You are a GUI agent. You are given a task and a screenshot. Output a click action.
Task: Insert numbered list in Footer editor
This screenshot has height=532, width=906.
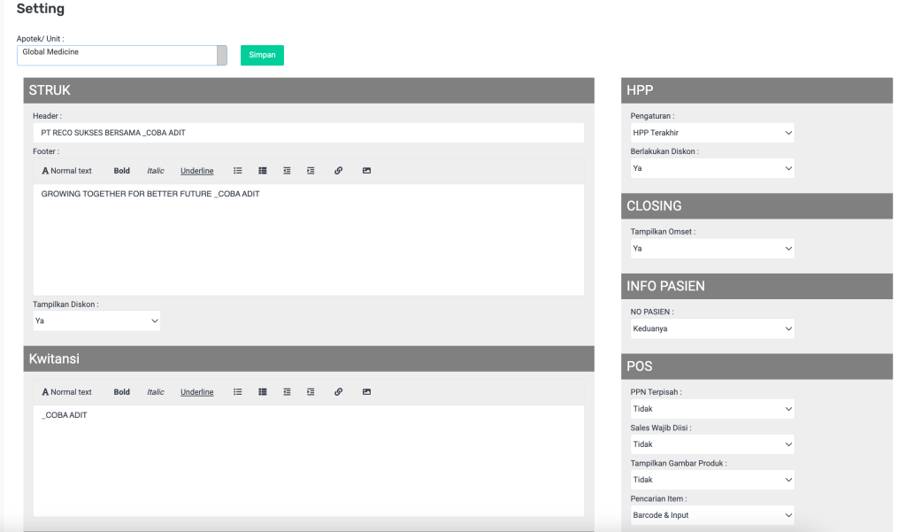(263, 171)
